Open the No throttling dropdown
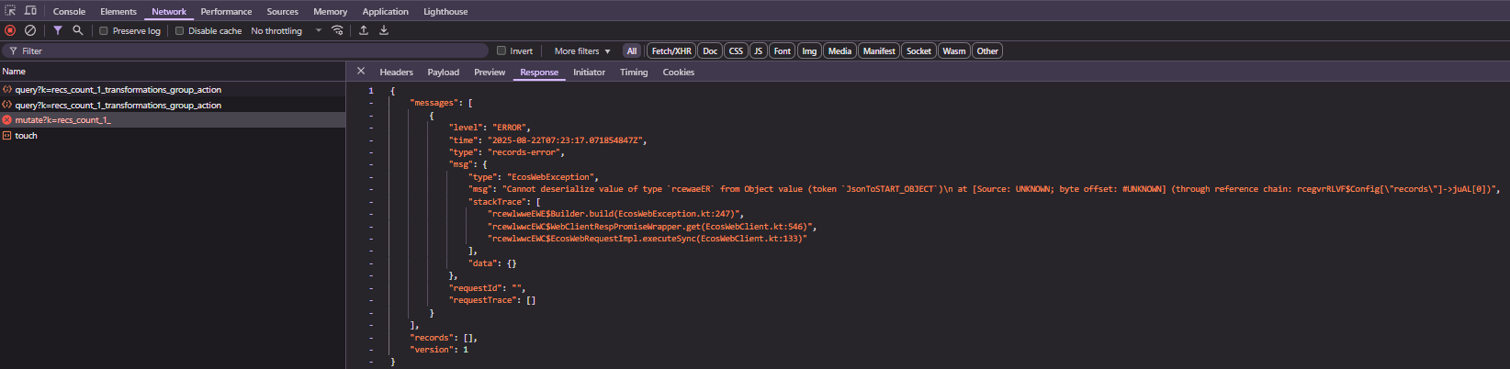 click(287, 31)
